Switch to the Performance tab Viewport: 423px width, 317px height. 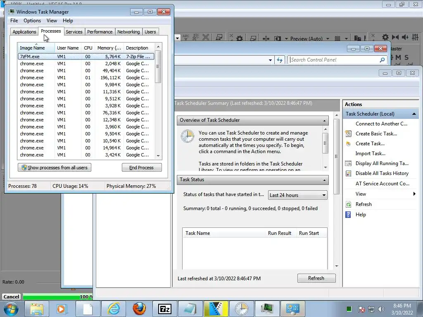(100, 32)
